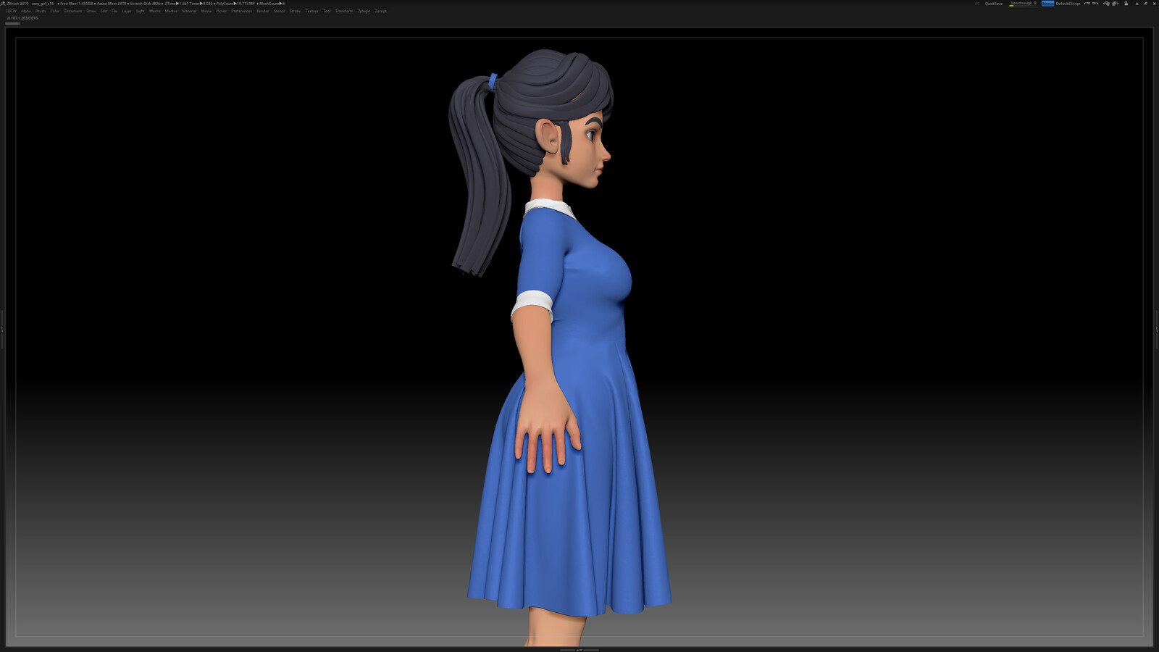The image size is (1159, 652).
Task: Open the Document menu
Action: coord(73,11)
